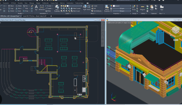182x105 pixels.
Task: Click Make Current layer button
Action: tap(76, 8)
